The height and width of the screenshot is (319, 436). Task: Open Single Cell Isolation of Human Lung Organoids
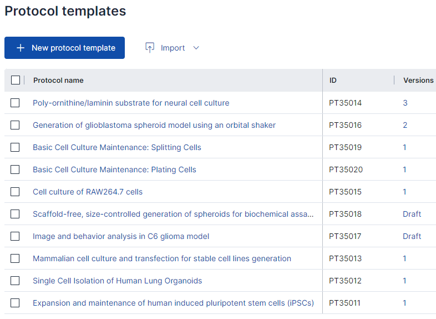(x=118, y=281)
